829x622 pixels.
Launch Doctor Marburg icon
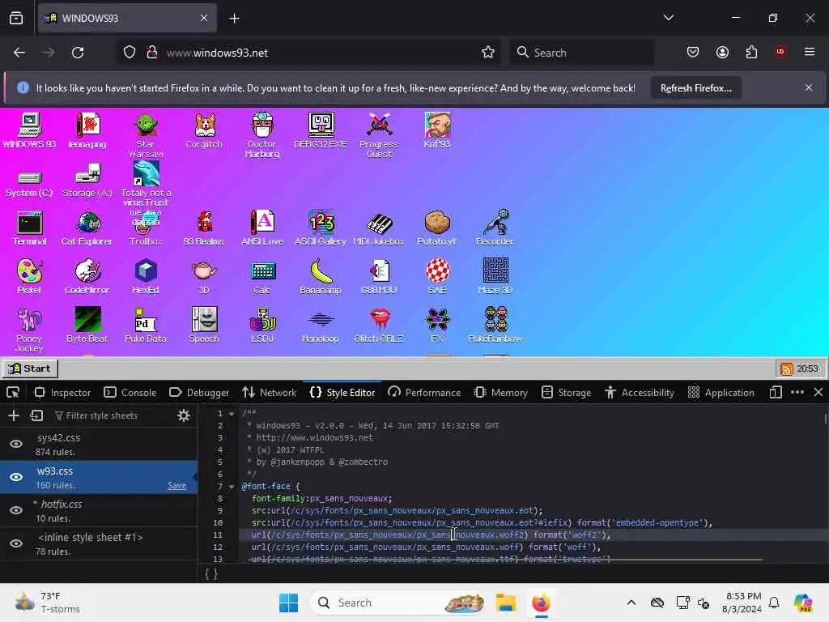(x=262, y=135)
